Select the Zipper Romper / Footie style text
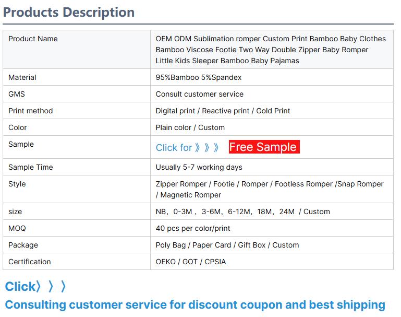 [x=269, y=189]
